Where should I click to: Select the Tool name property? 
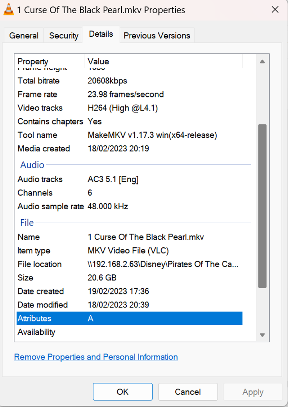point(37,135)
